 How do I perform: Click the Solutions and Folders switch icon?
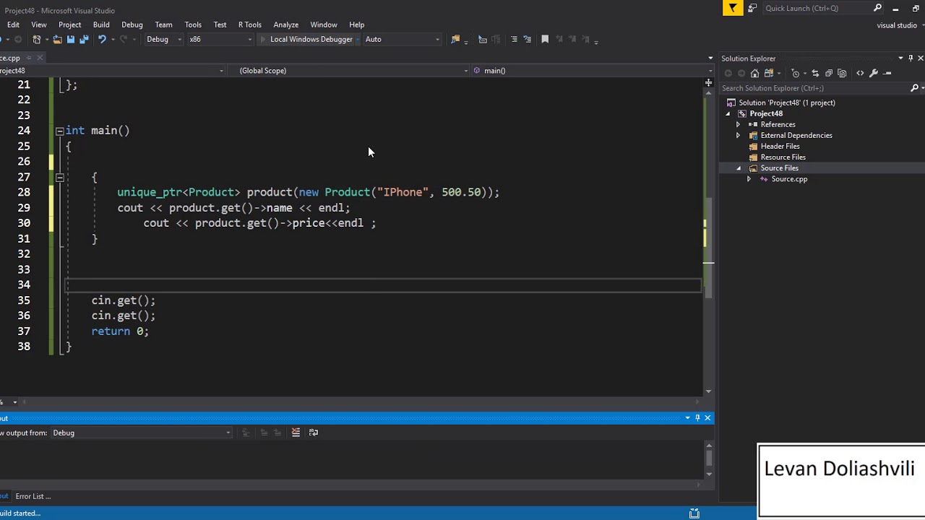[769, 73]
